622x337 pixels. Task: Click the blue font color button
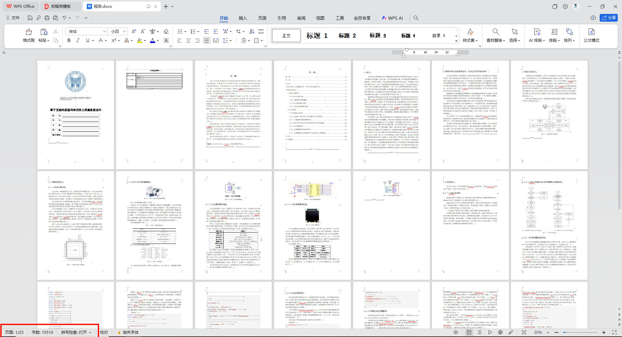(153, 40)
